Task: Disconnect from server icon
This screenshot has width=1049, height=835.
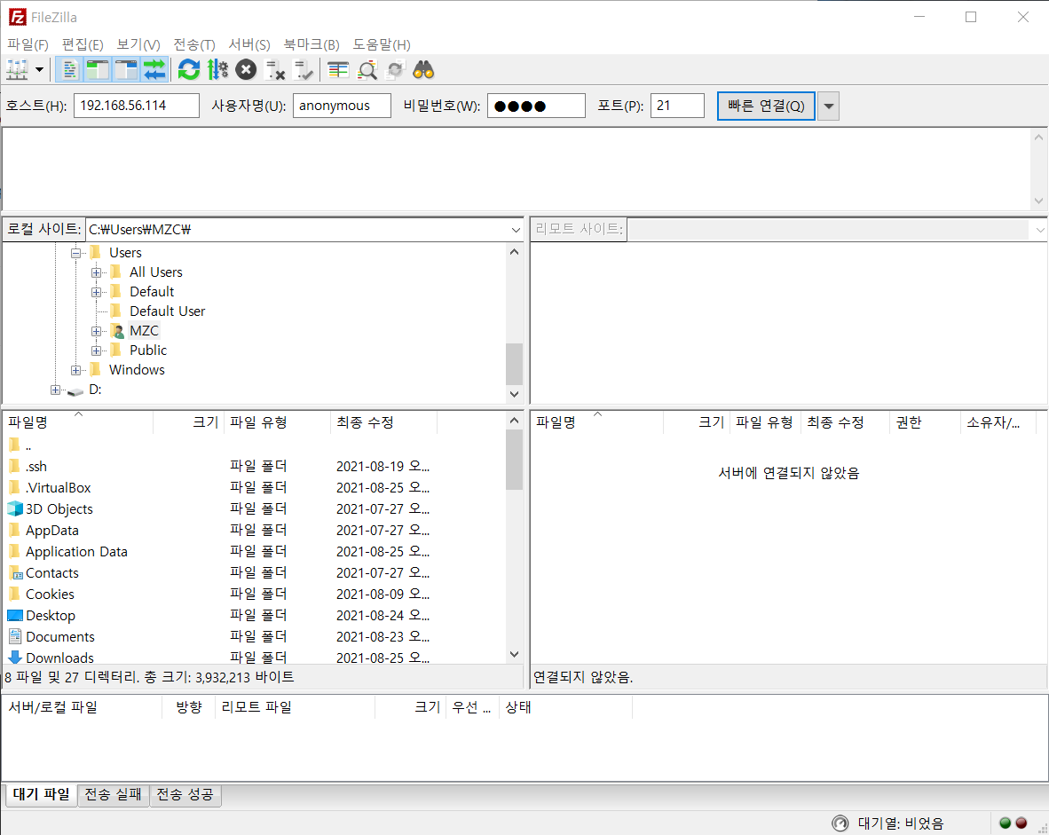Action: 275,69
